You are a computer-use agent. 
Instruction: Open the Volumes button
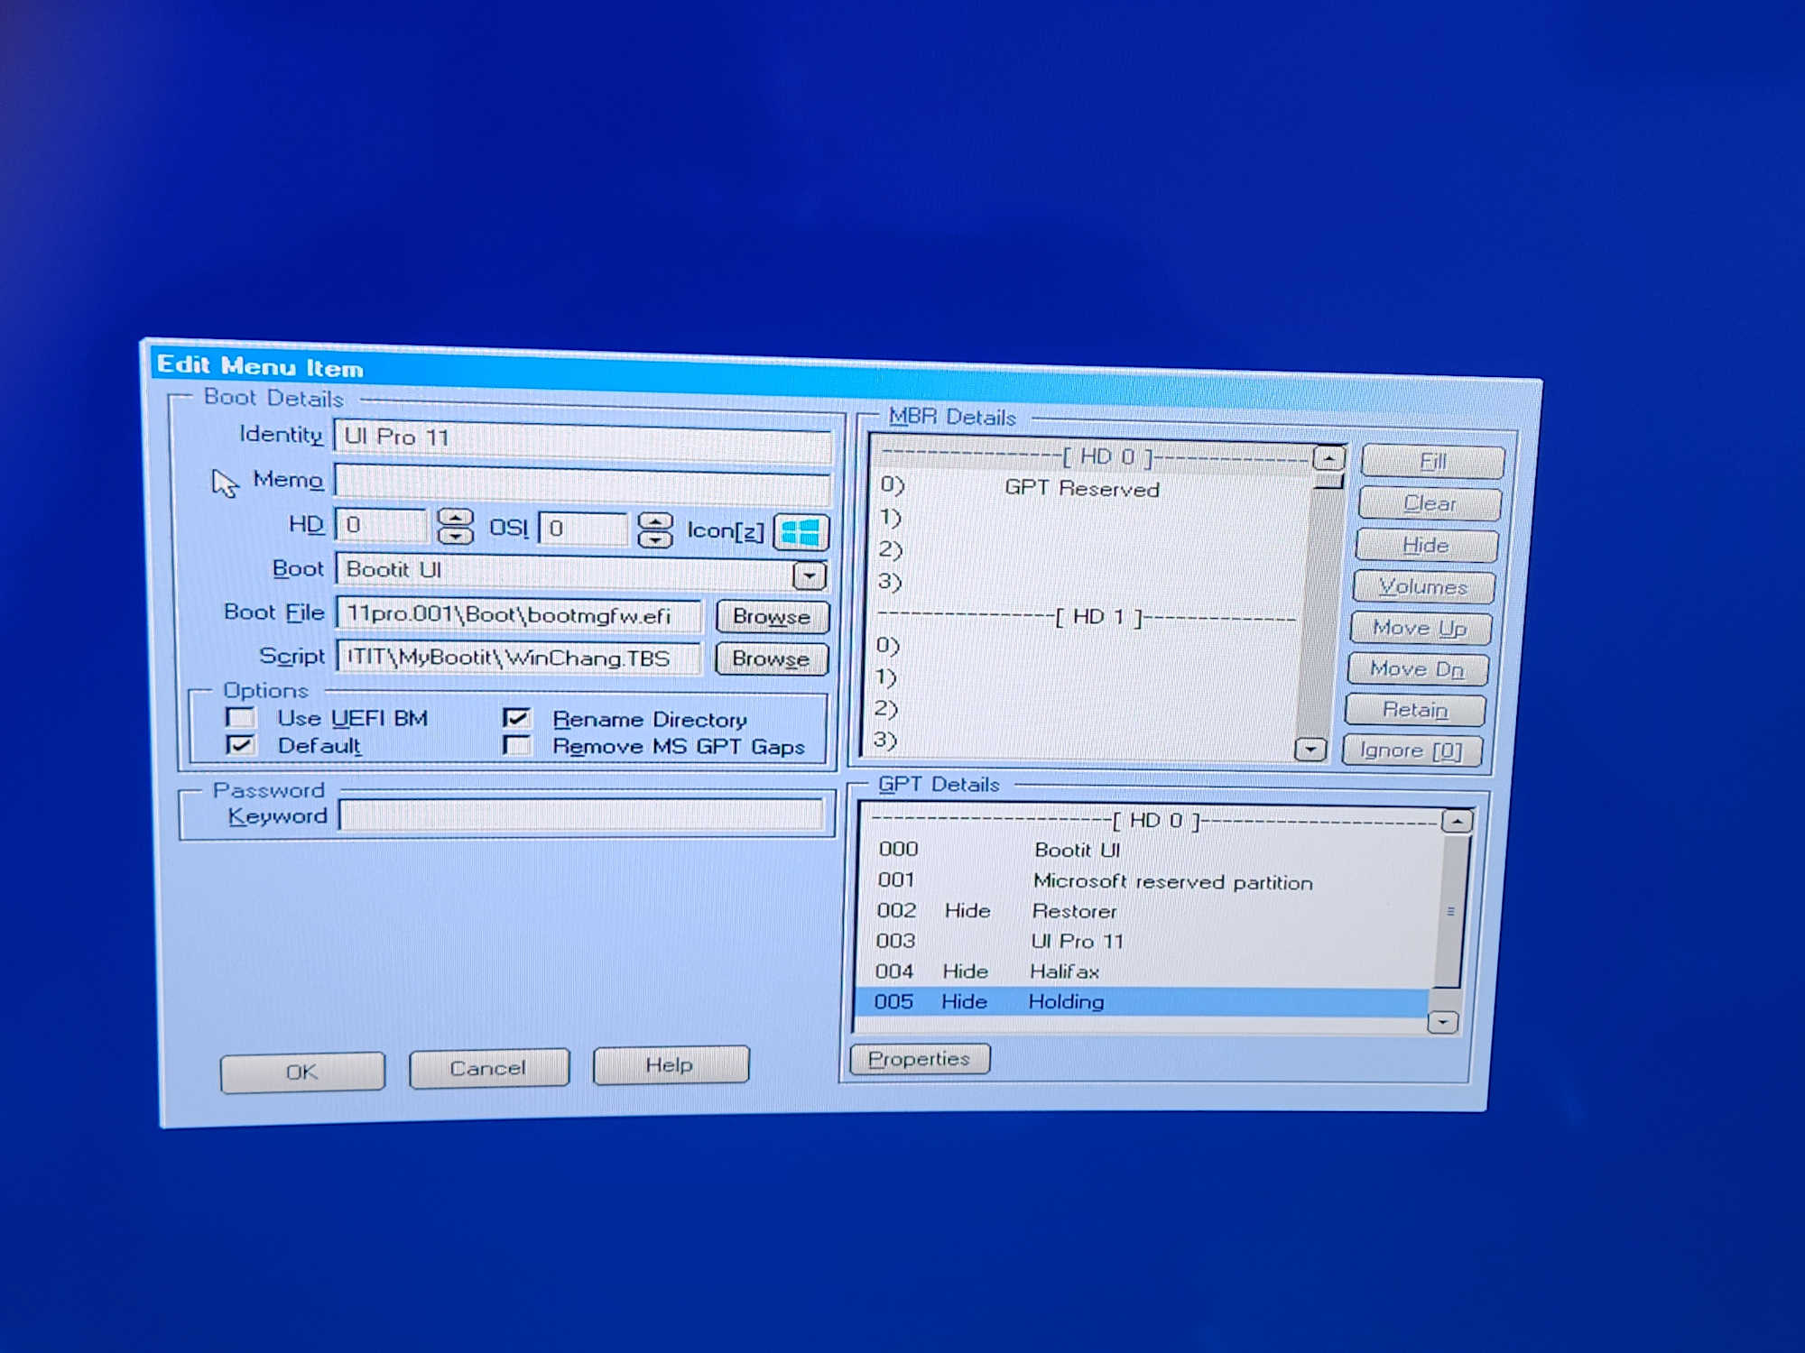pos(1423,587)
